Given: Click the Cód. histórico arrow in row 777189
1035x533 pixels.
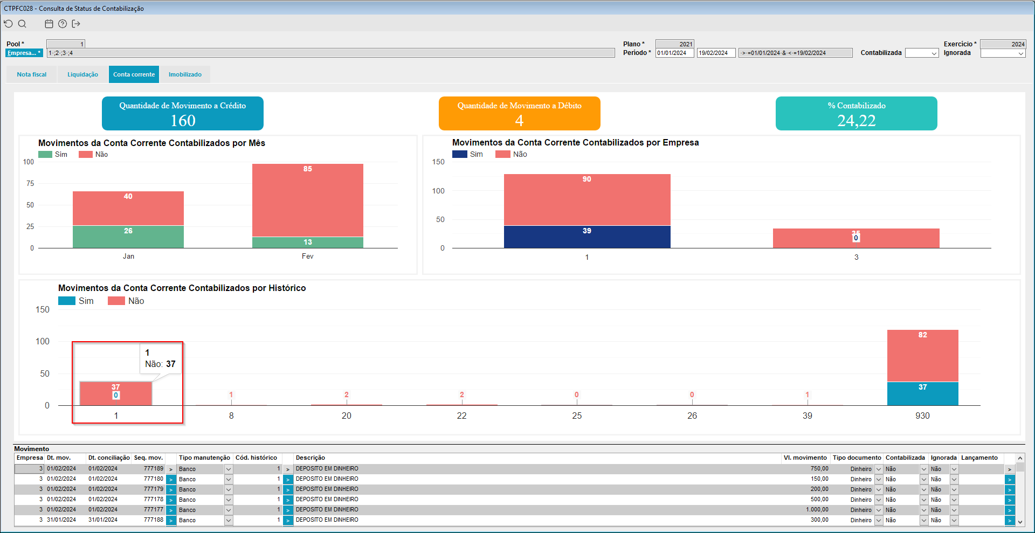Looking at the screenshot, I should tap(288, 469).
